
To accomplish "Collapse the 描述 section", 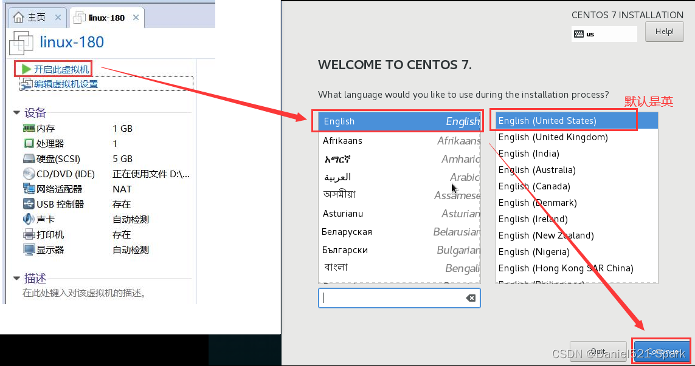I will [x=16, y=279].
